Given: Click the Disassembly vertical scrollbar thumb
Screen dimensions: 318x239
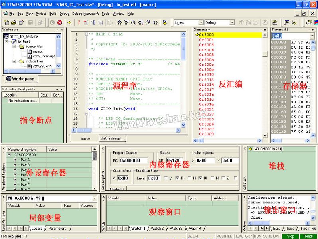Looking at the screenshot, I should point(265,54).
